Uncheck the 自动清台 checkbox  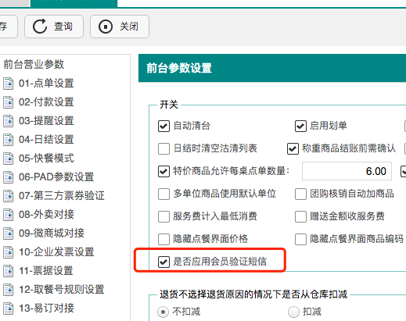[x=163, y=127]
